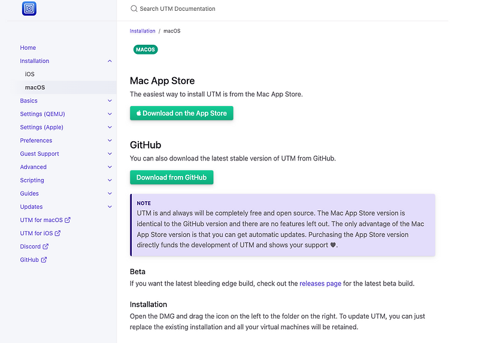Expand the Scripting section chevron
This screenshot has height=343, width=479.
(x=110, y=180)
